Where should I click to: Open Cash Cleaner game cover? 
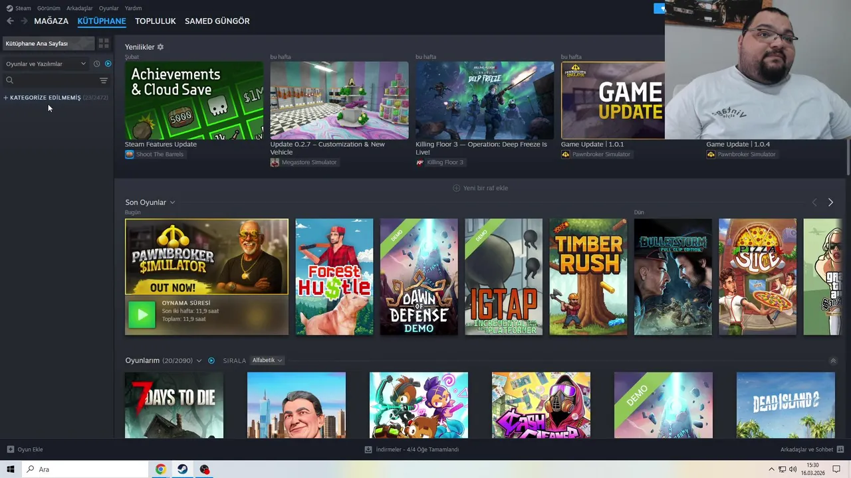tap(541, 405)
